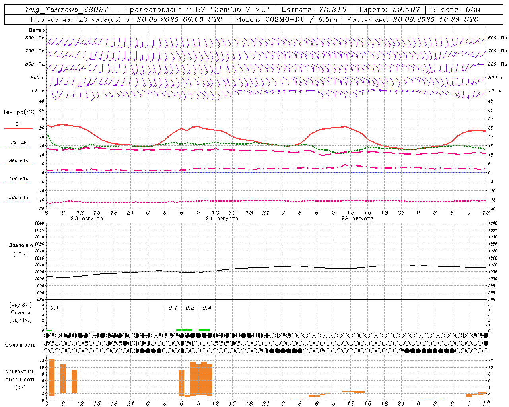The image size is (509, 407).
Task: Click the Облачность cloud cover row label
Action: [x=20, y=345]
